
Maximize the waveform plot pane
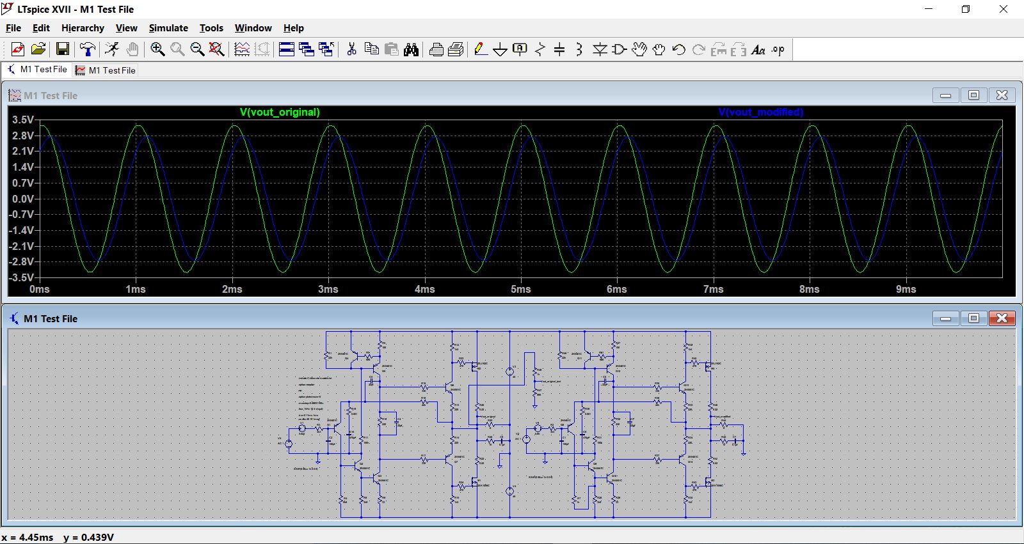click(973, 95)
